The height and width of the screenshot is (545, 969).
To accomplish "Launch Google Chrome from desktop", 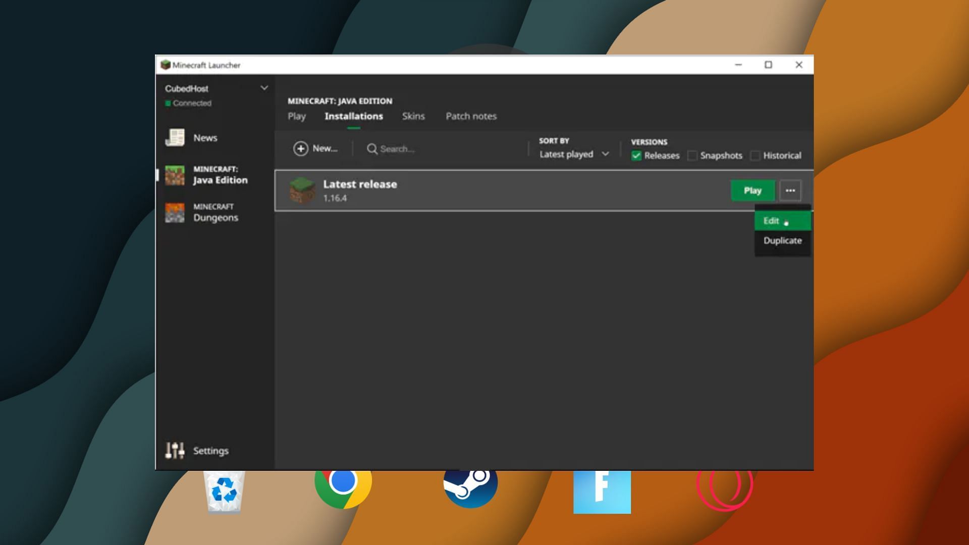I will (343, 488).
